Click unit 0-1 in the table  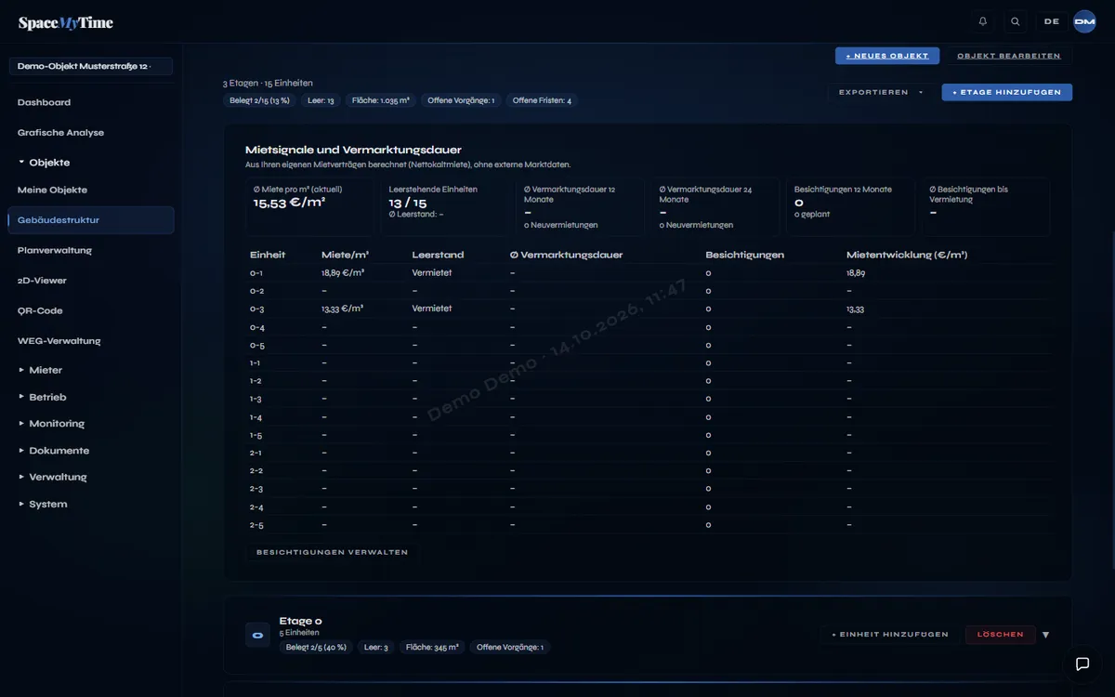(x=256, y=273)
